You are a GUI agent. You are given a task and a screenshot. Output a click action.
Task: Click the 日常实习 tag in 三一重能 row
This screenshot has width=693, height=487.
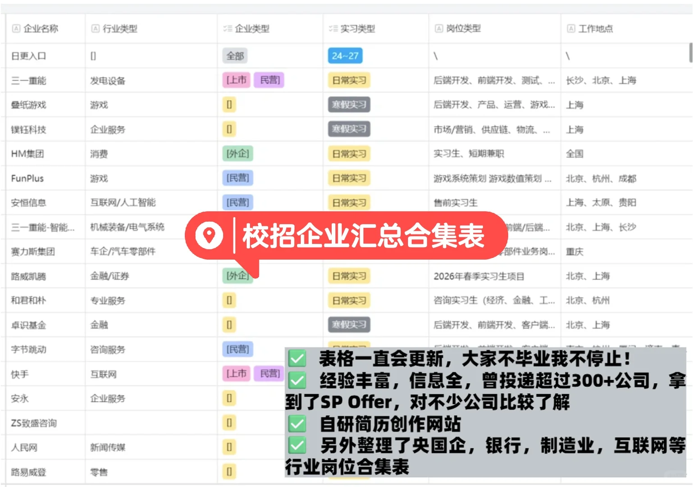pos(349,80)
